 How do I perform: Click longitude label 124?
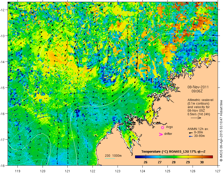pos(143,171)
